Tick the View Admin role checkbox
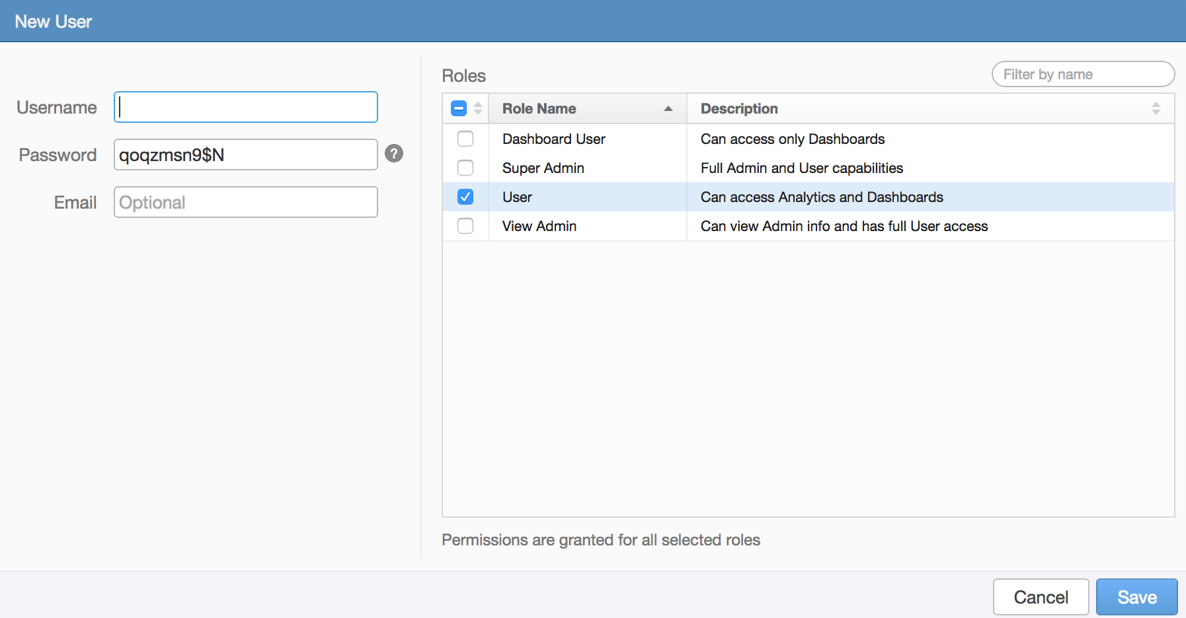The image size is (1186, 618). [x=465, y=226]
